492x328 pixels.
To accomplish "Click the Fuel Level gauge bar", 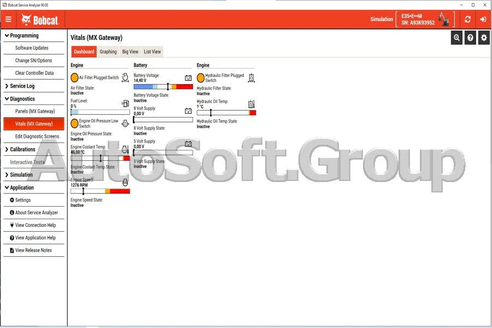I will (x=101, y=112).
